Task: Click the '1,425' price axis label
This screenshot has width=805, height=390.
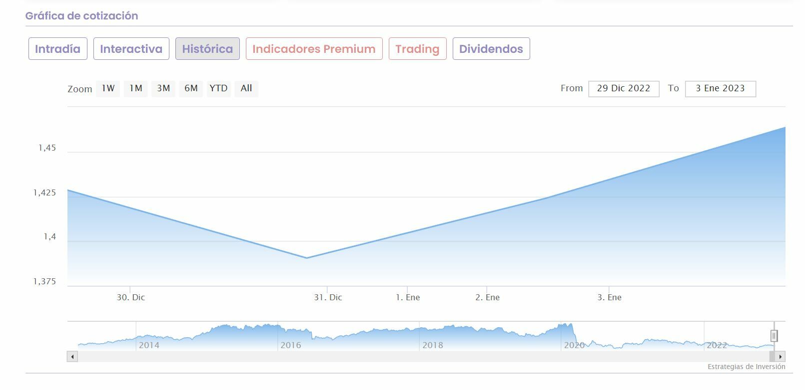Action: pos(45,193)
